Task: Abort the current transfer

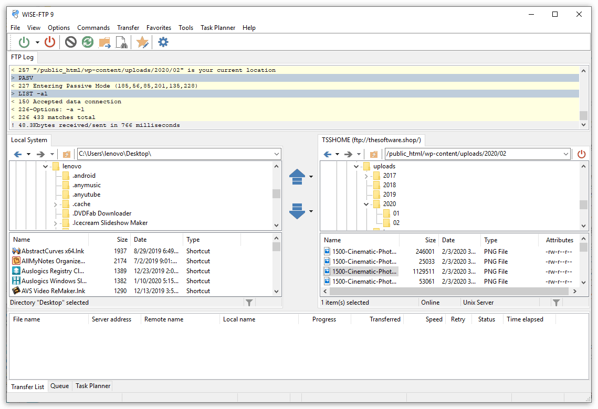Action: (x=70, y=42)
